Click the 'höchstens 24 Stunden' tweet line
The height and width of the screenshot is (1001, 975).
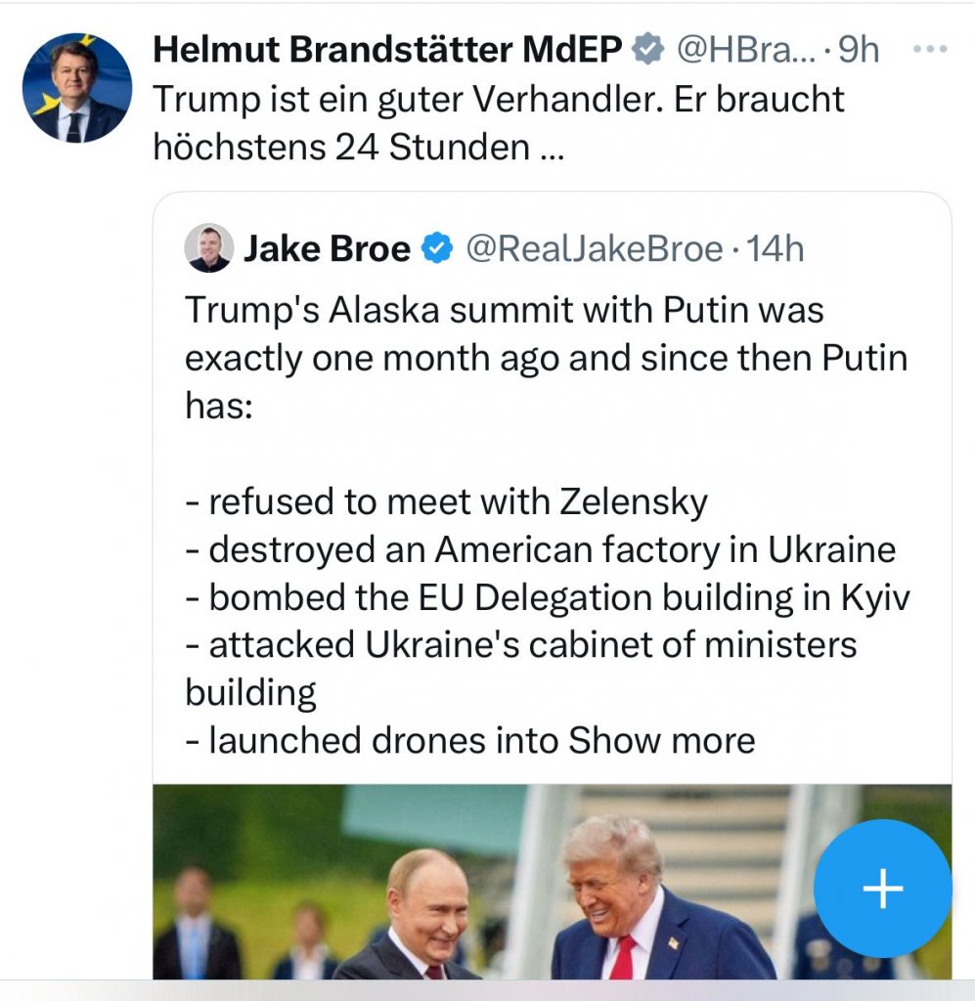click(344, 149)
